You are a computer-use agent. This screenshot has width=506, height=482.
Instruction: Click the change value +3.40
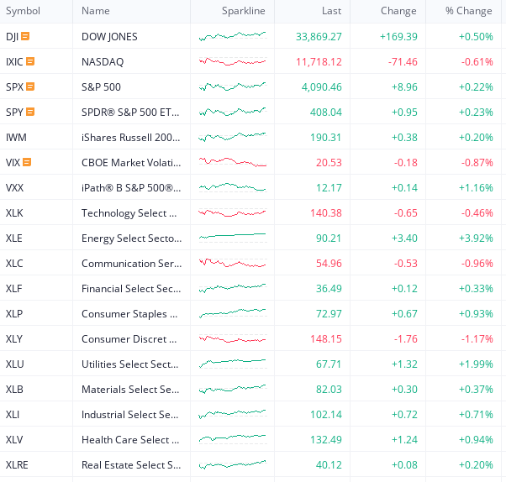pyautogui.click(x=404, y=238)
